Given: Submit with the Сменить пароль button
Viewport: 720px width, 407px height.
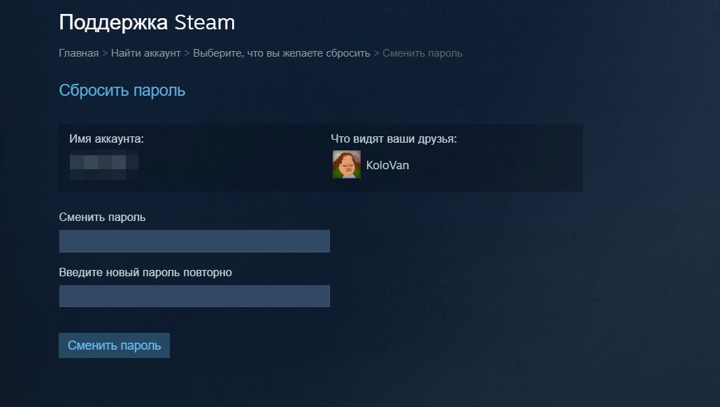Looking at the screenshot, I should coord(115,345).
